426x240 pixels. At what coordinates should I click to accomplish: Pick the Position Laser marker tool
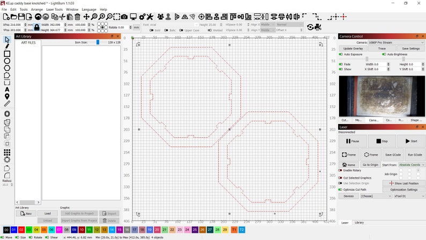coord(7,97)
